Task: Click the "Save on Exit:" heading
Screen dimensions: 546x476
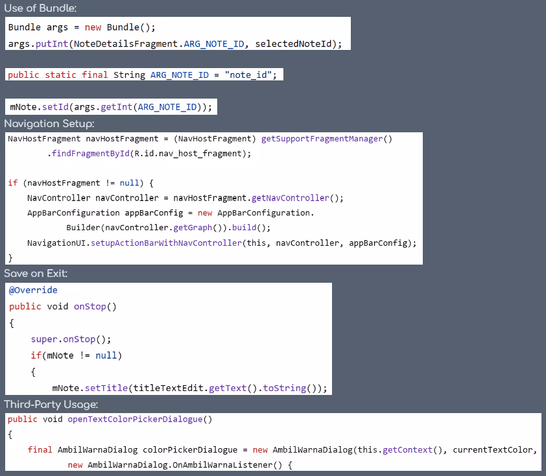Action: [x=36, y=274]
